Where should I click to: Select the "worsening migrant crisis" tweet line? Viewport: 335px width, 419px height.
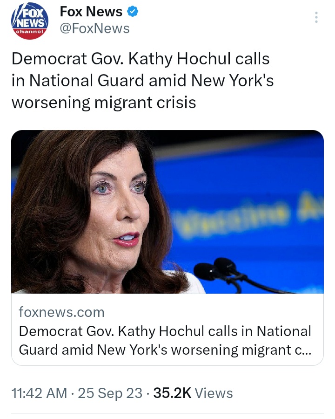(104, 102)
